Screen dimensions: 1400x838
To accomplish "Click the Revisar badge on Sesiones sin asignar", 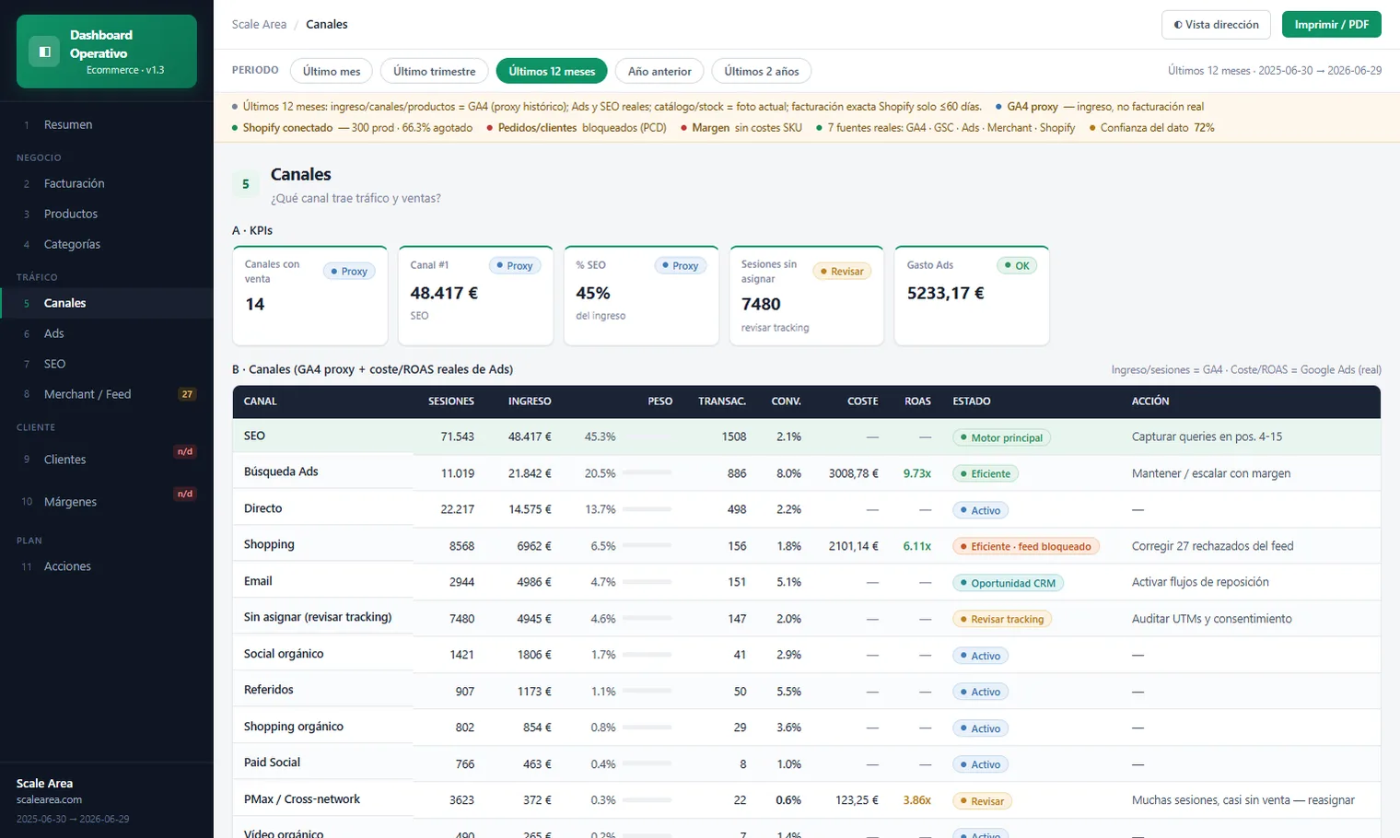I will tap(842, 271).
